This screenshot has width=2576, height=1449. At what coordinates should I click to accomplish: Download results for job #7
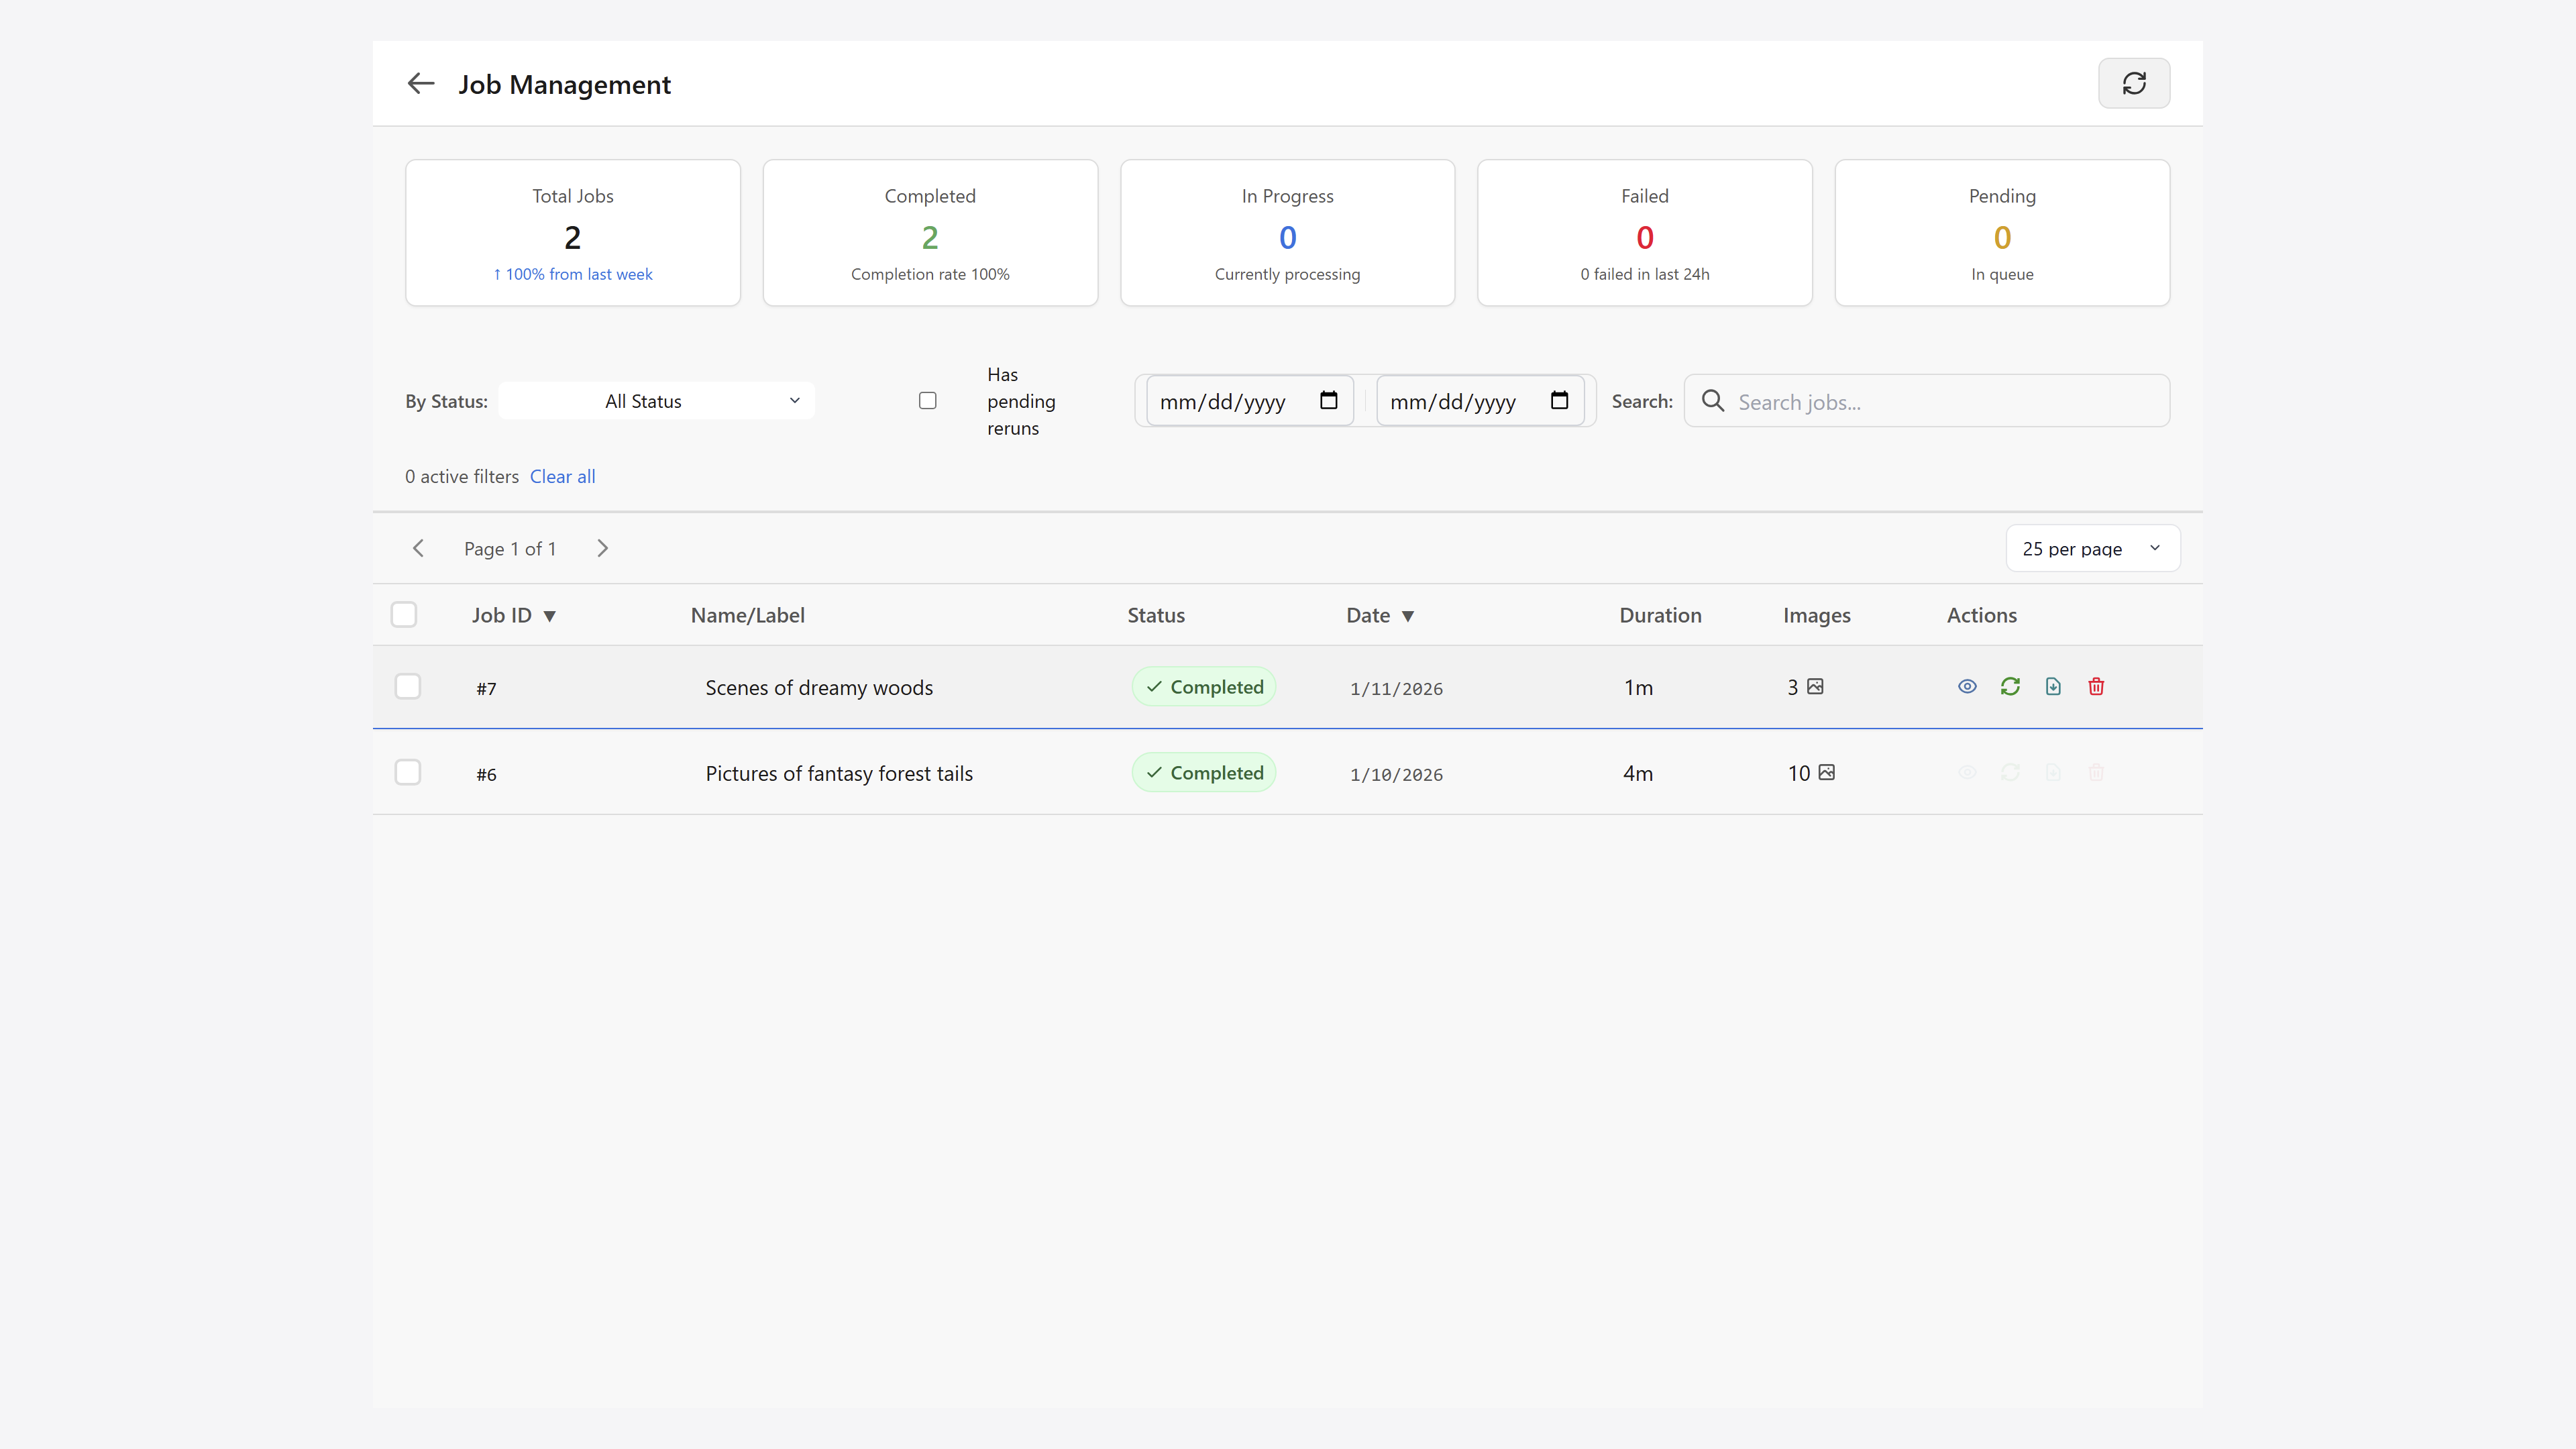coord(2053,686)
